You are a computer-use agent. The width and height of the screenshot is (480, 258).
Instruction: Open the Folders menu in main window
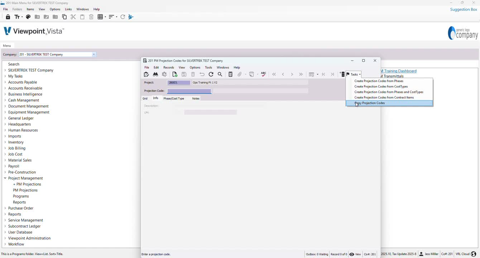point(17,9)
